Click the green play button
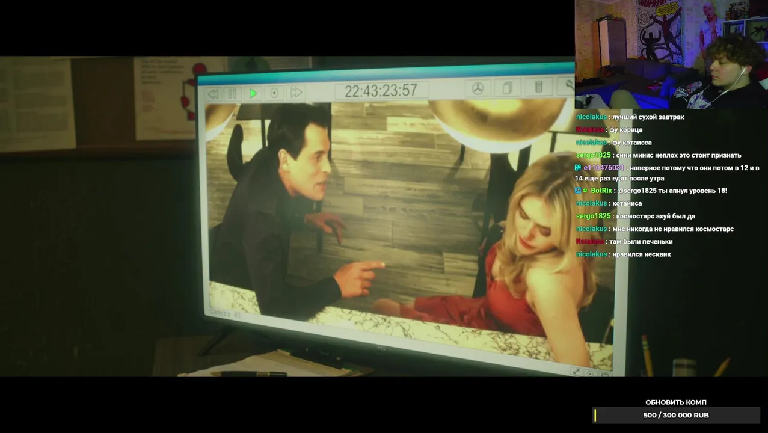Viewport: 768px width, 433px height. (x=253, y=93)
